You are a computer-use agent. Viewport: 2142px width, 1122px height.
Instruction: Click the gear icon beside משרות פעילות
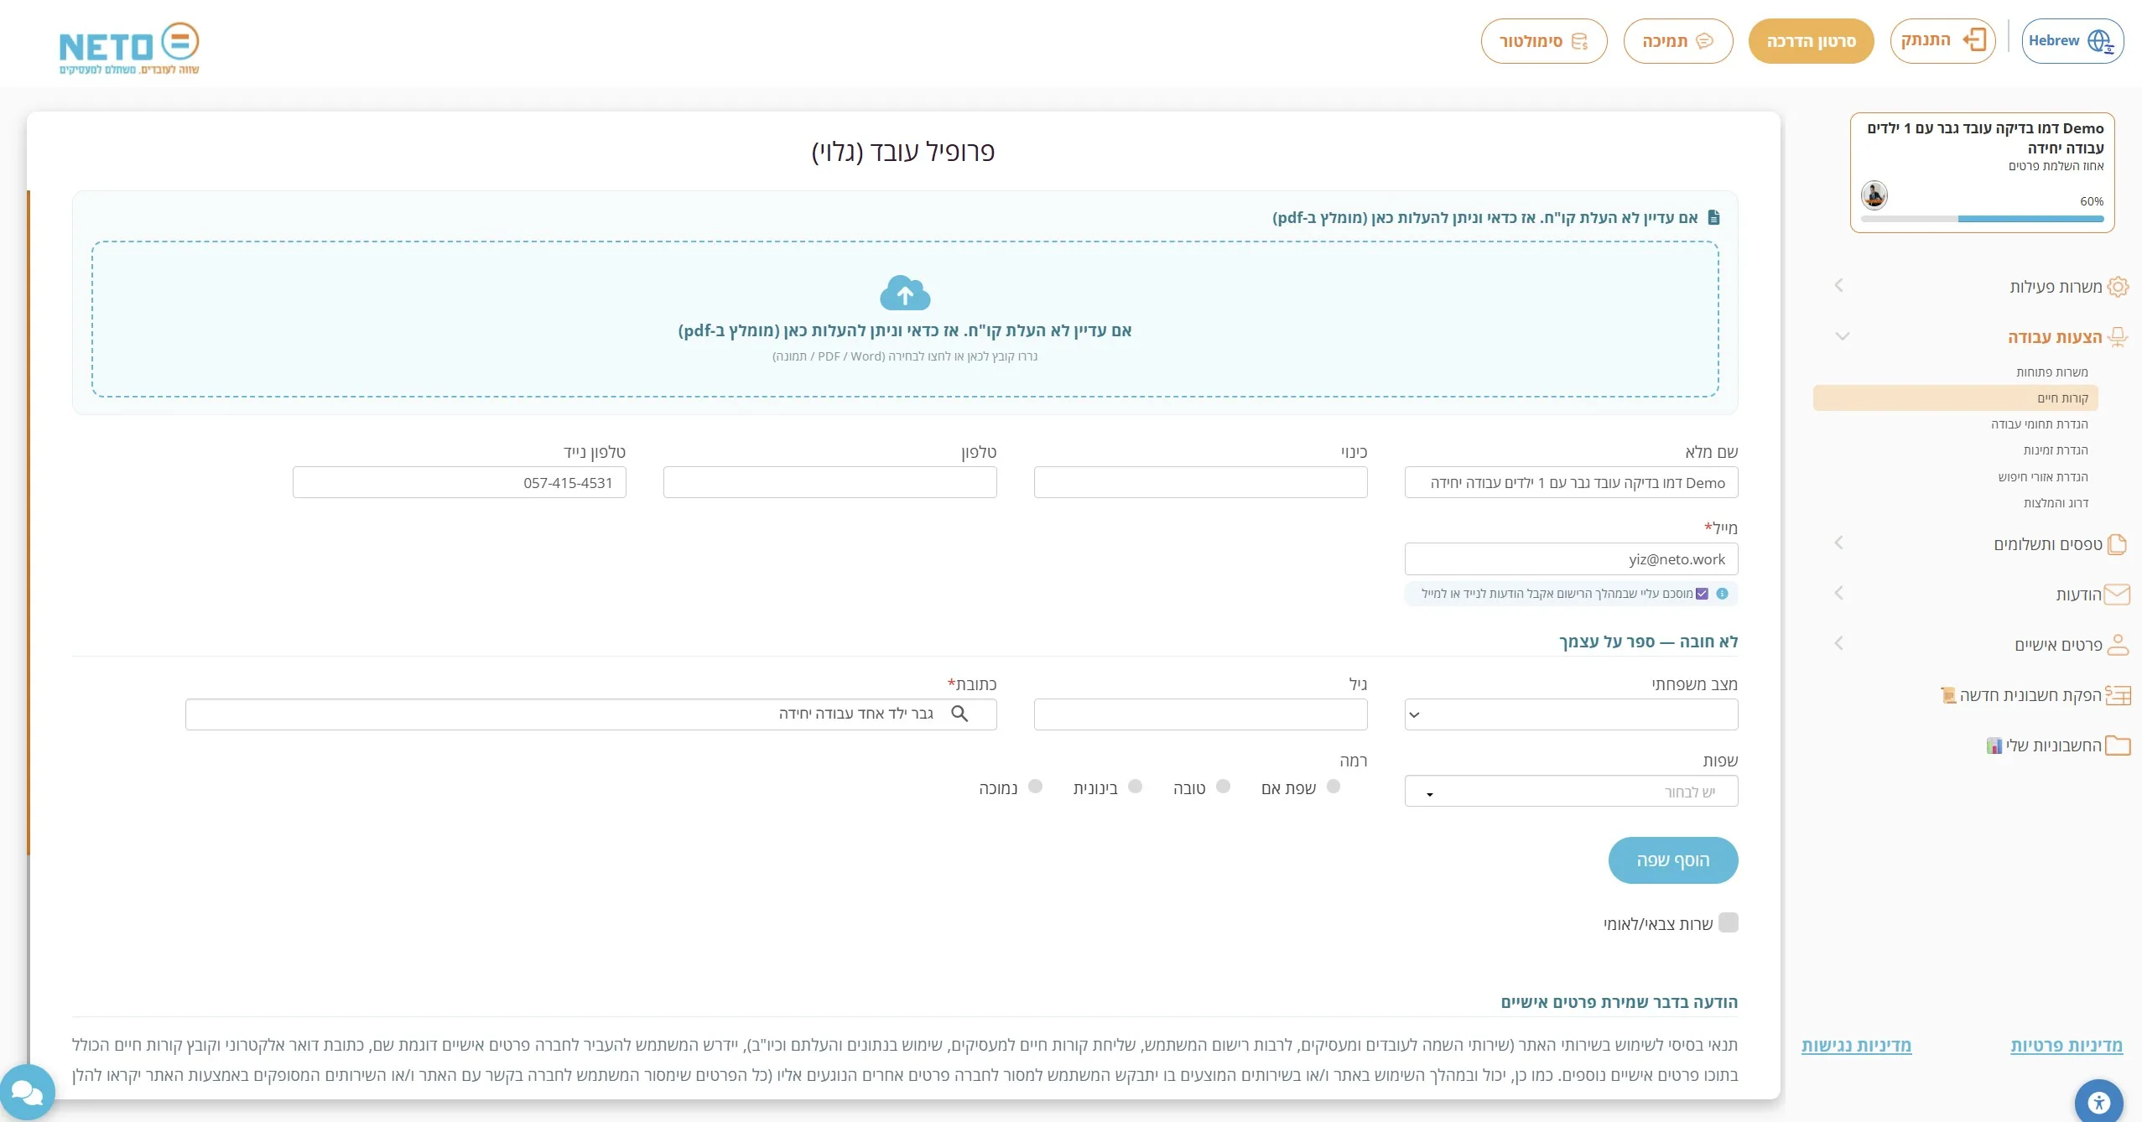pos(2119,287)
